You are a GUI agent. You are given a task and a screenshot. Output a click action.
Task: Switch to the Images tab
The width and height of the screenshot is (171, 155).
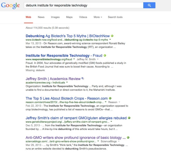click(55, 17)
